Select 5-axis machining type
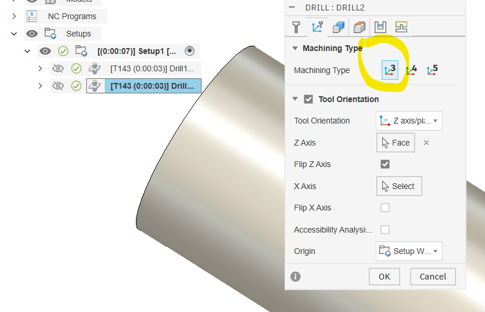Viewport: 485px width, 312px height. click(432, 70)
